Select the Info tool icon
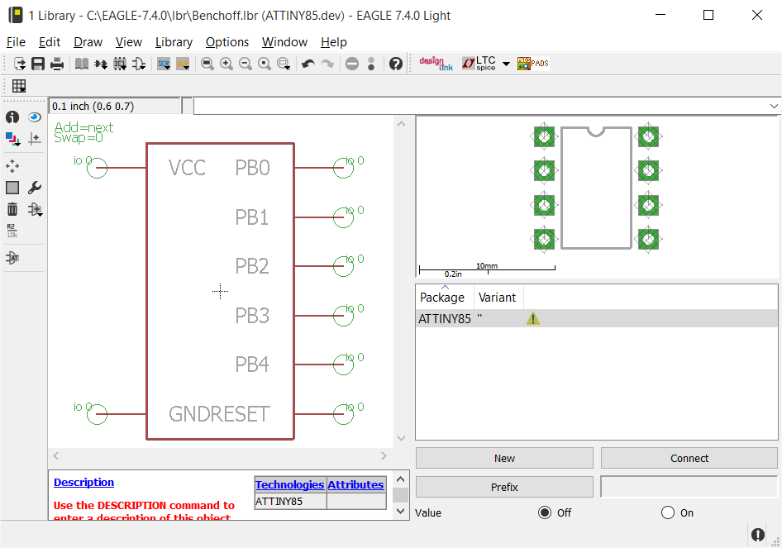The height and width of the screenshot is (548, 782). click(x=12, y=117)
